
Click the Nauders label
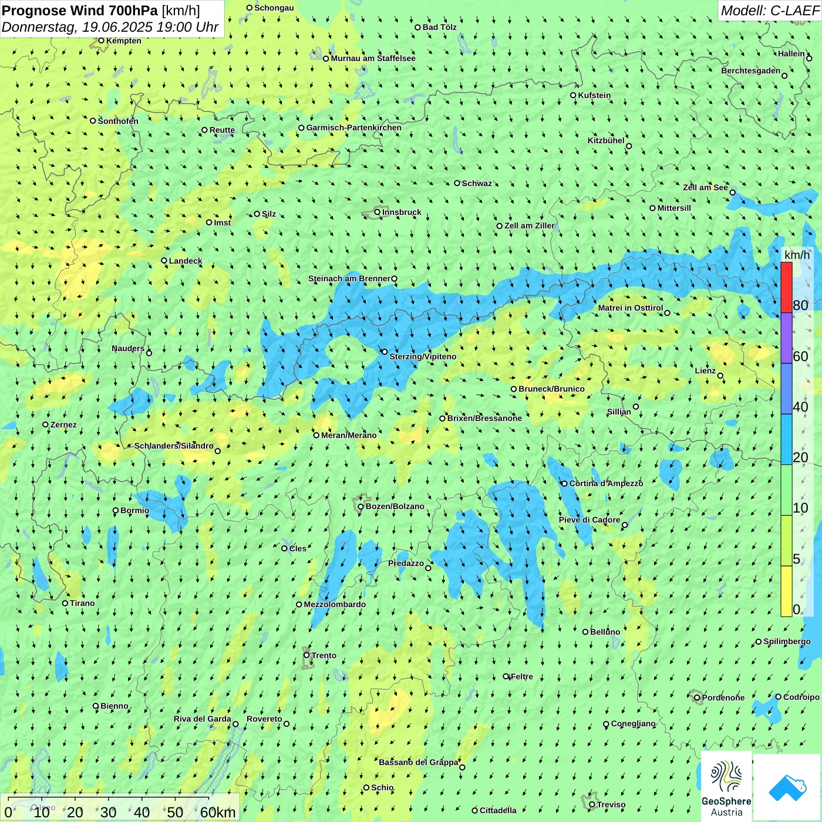(x=128, y=348)
